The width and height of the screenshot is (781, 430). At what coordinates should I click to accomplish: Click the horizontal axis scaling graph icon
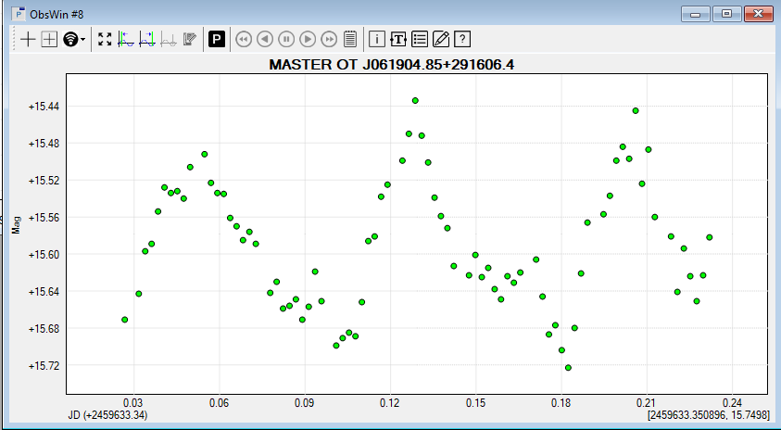126,39
